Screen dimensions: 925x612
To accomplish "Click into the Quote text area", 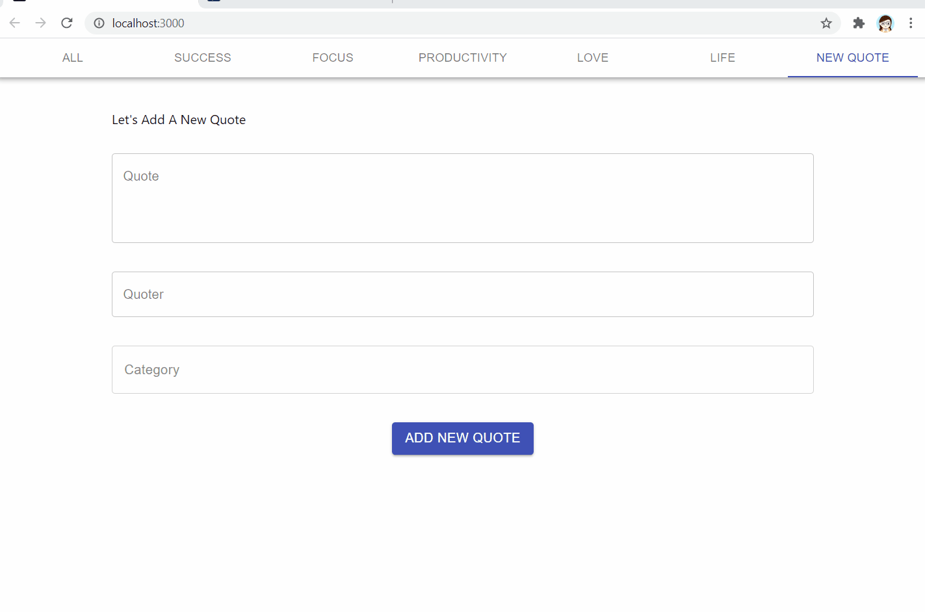I will (463, 198).
